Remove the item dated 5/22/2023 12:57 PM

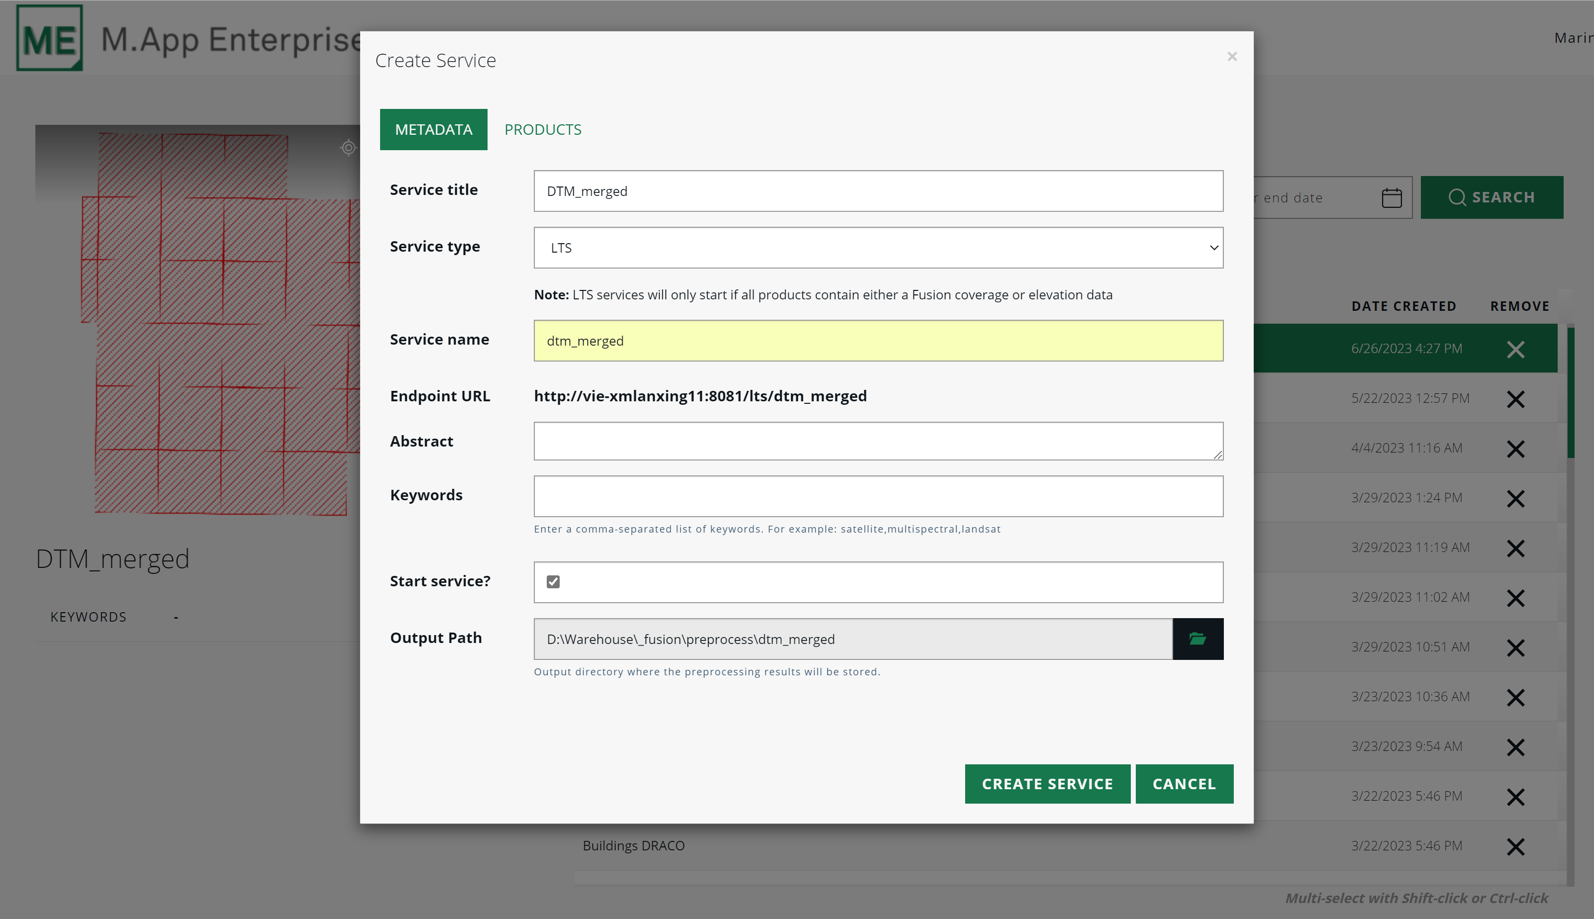(1515, 399)
